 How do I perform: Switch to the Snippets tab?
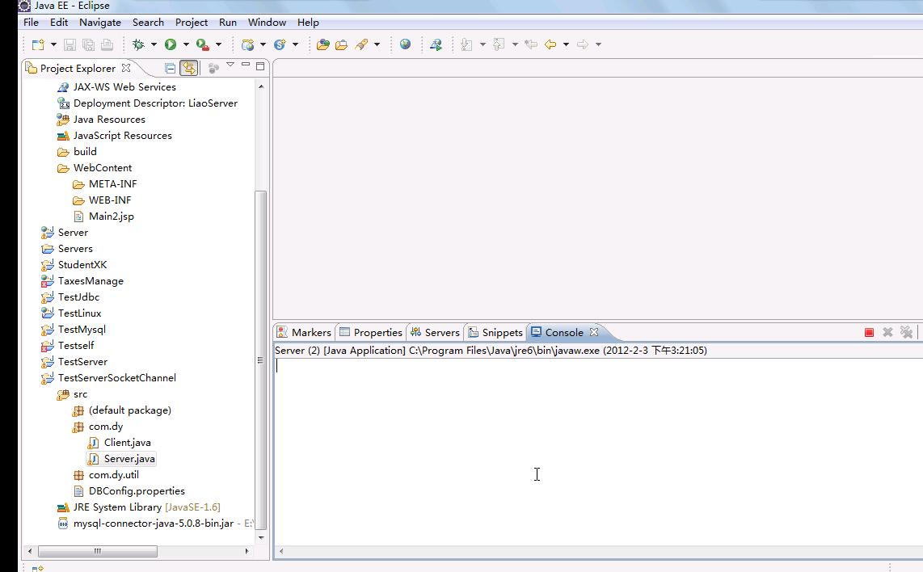click(495, 333)
